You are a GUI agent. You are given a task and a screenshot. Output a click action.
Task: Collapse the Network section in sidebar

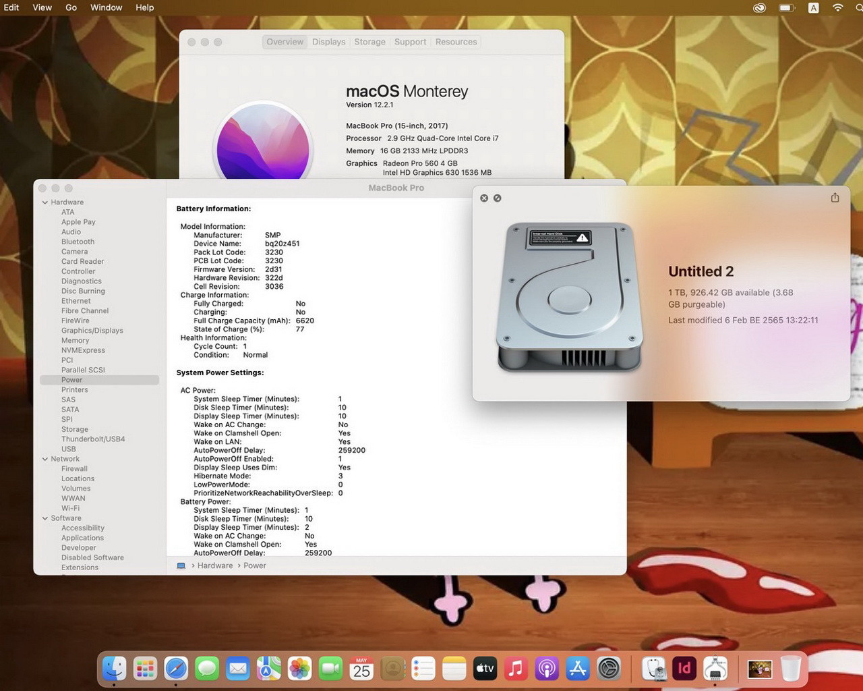tap(45, 459)
